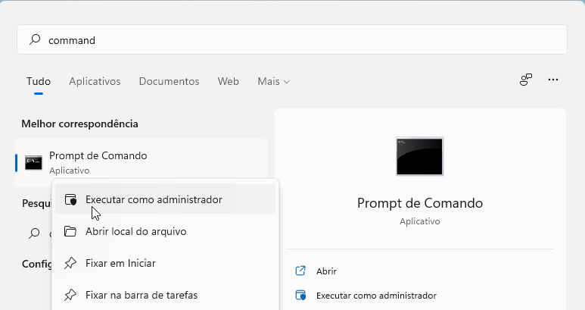This screenshot has height=310, width=585.
Task: Open the feedback/accounts icon at top right
Action: tap(526, 80)
